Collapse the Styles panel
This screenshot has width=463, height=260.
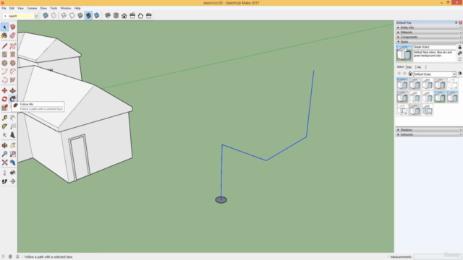click(429, 42)
